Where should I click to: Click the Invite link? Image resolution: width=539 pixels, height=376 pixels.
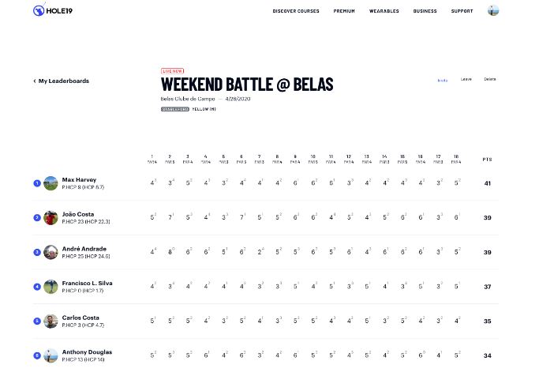coord(443,80)
